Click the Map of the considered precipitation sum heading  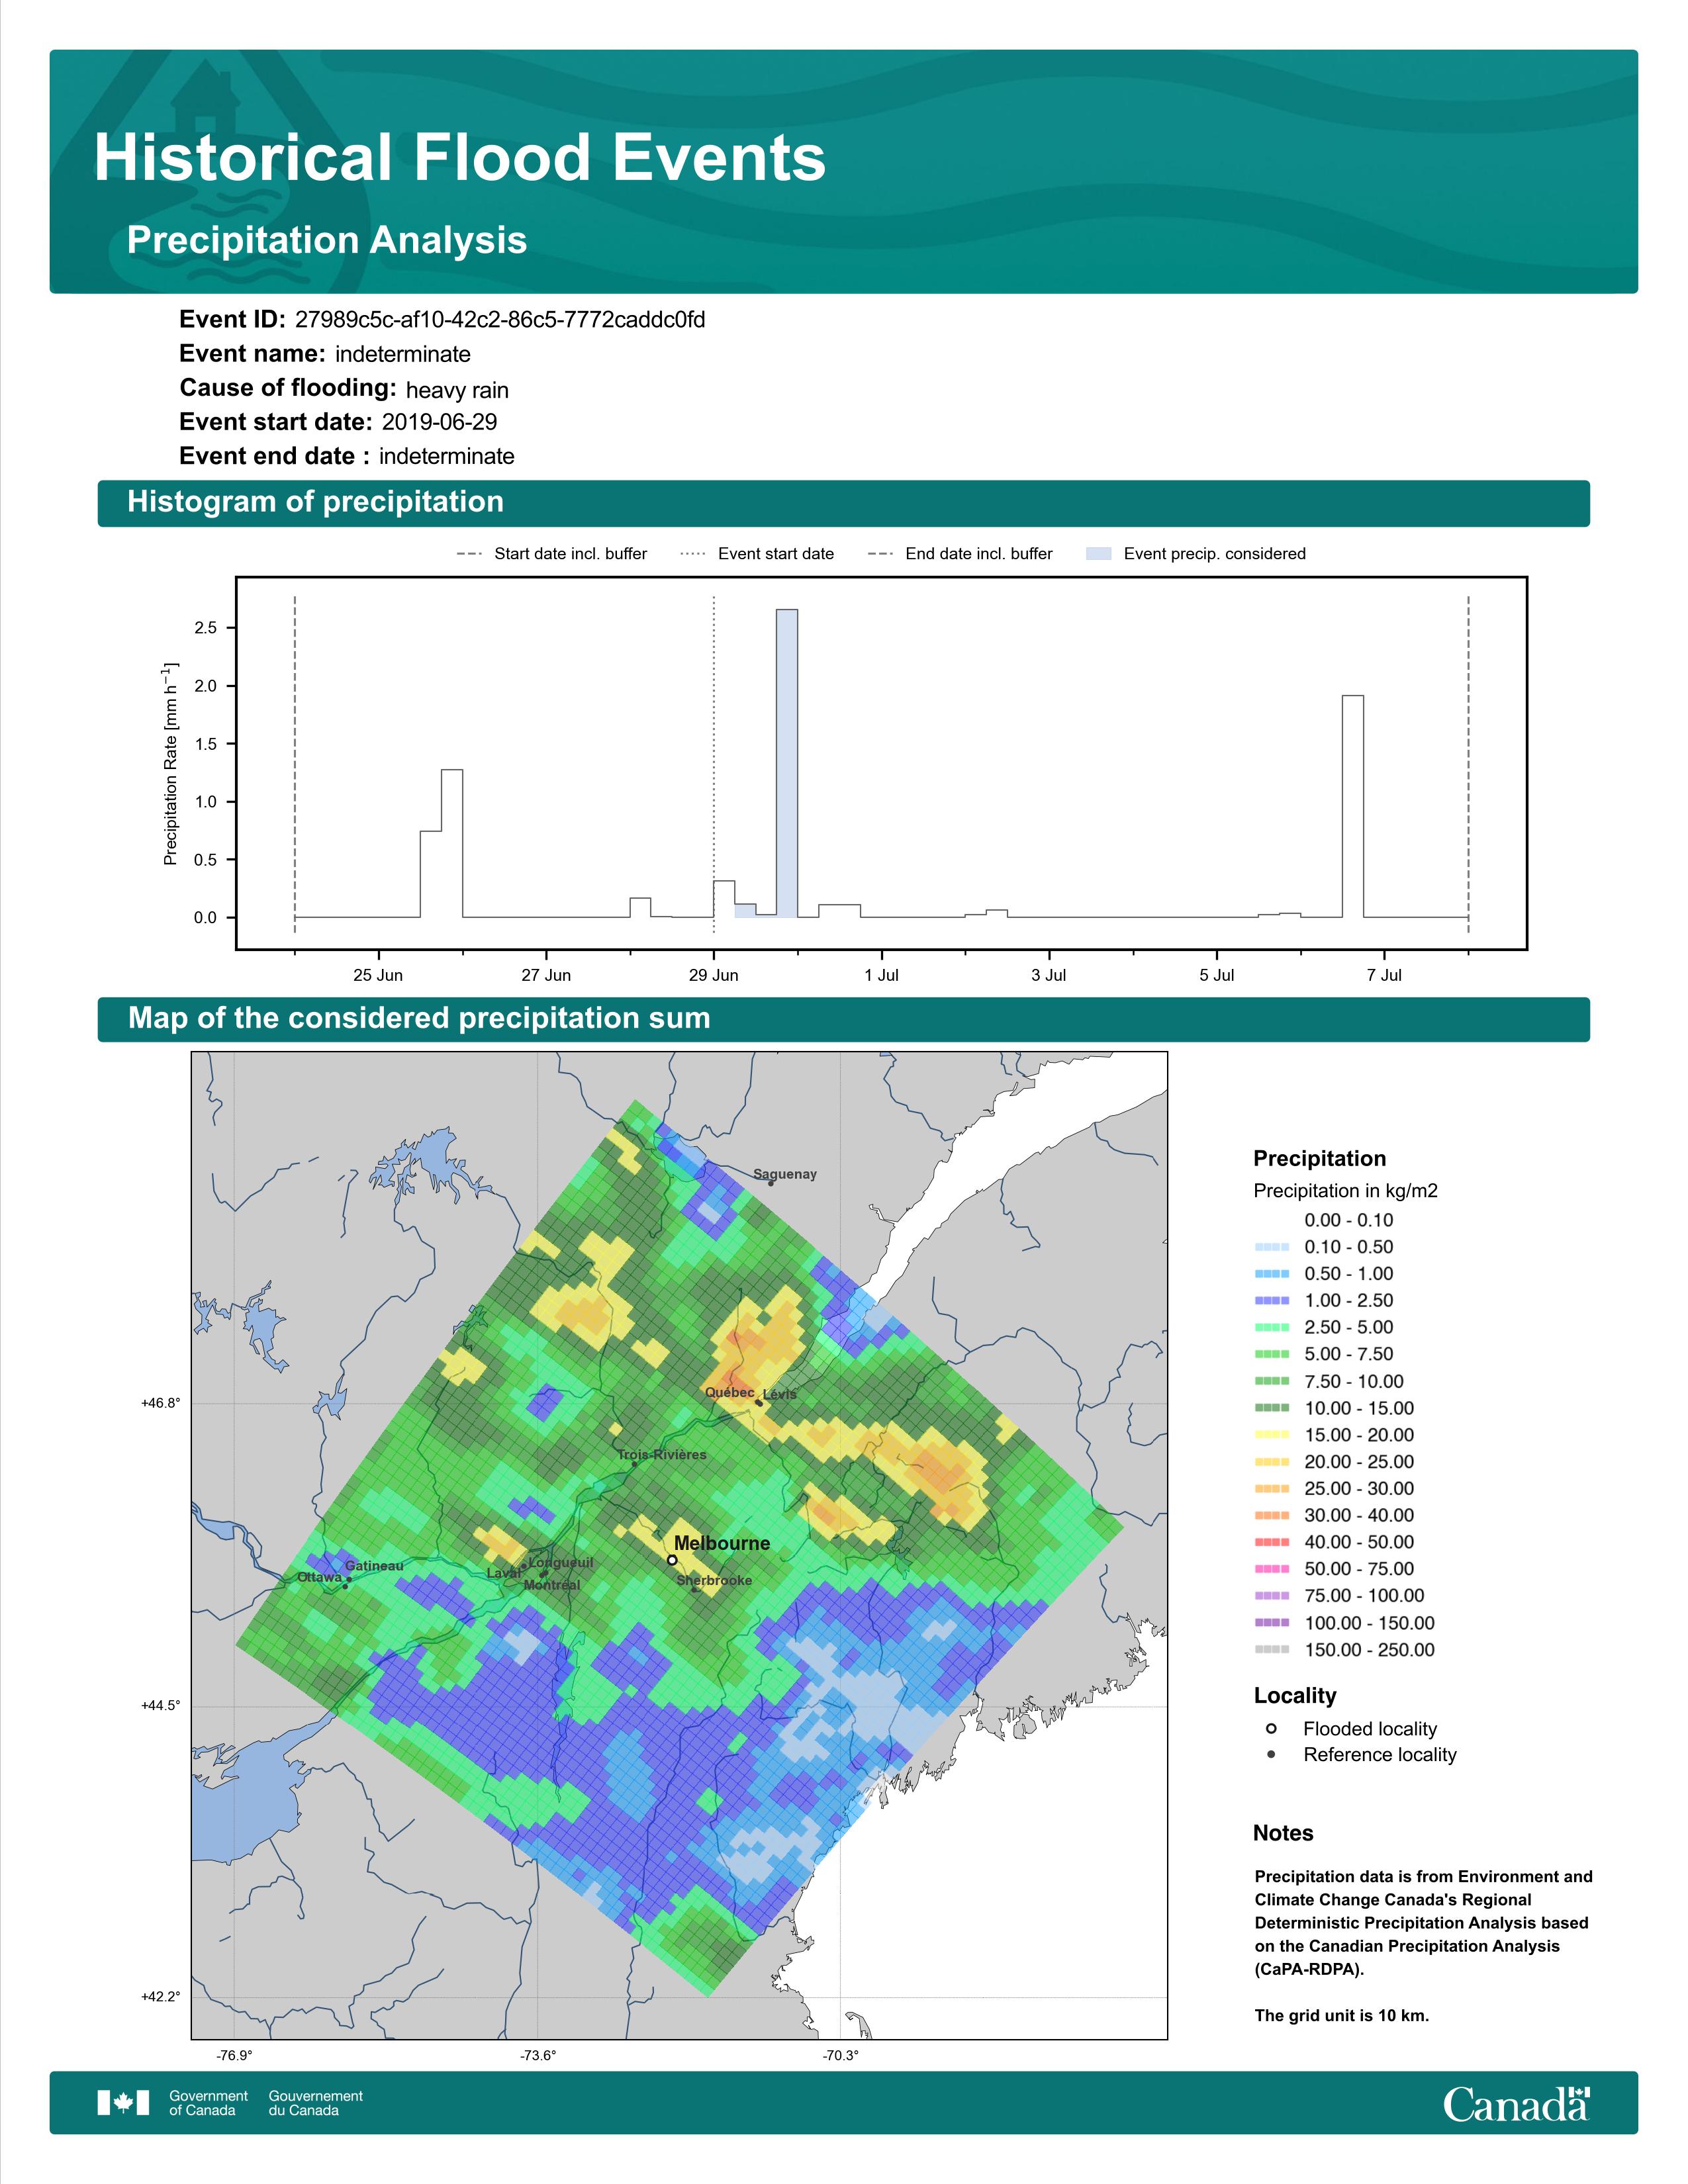click(x=419, y=1018)
